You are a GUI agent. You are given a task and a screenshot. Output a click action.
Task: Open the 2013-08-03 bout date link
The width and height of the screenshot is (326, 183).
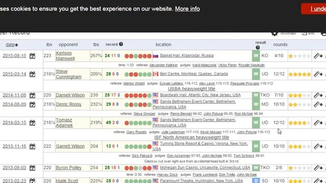(x=14, y=167)
